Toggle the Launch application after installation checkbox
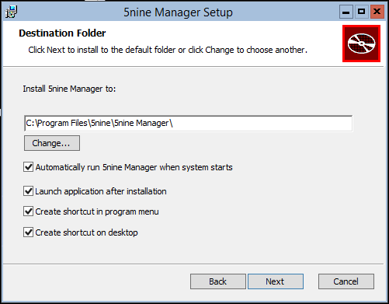This screenshot has width=389, height=304. point(28,191)
